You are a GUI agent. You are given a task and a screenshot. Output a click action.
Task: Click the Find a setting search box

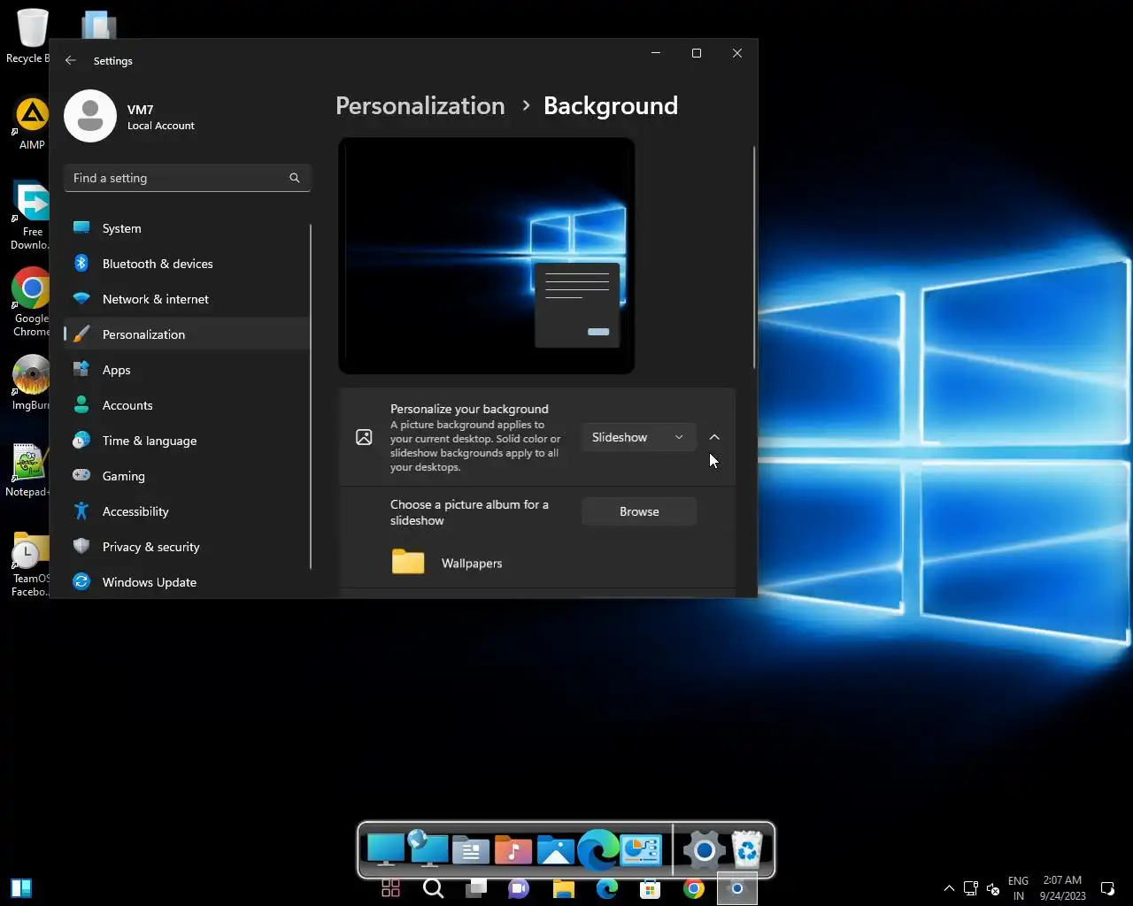pyautogui.click(x=187, y=178)
